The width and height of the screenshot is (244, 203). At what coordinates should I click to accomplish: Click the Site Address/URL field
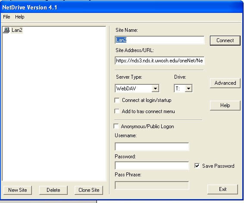[160, 61]
